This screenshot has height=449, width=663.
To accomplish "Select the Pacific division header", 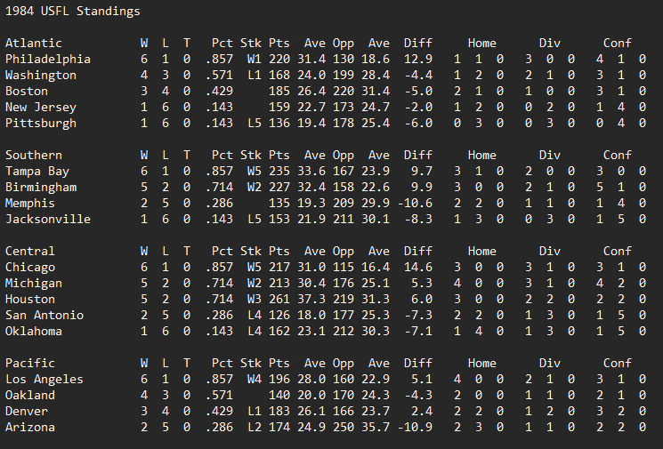I will click(29, 364).
